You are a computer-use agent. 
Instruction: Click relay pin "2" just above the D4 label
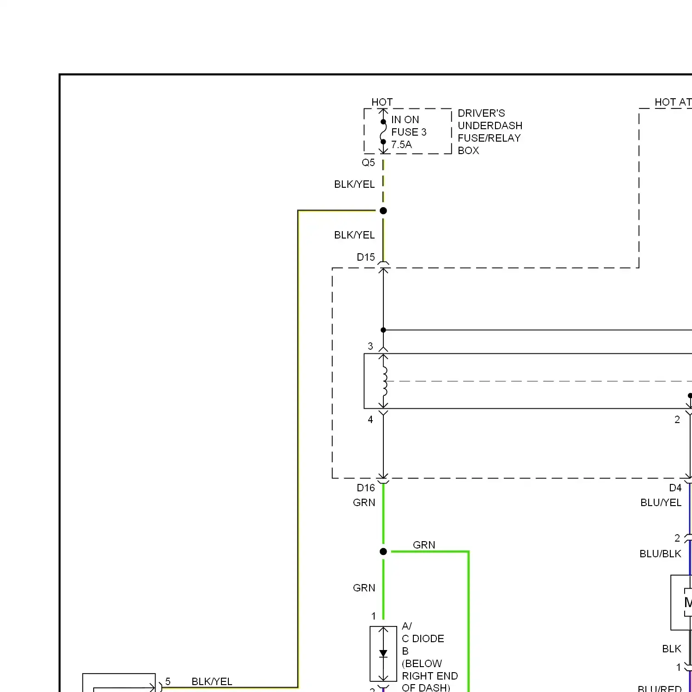[x=677, y=419]
